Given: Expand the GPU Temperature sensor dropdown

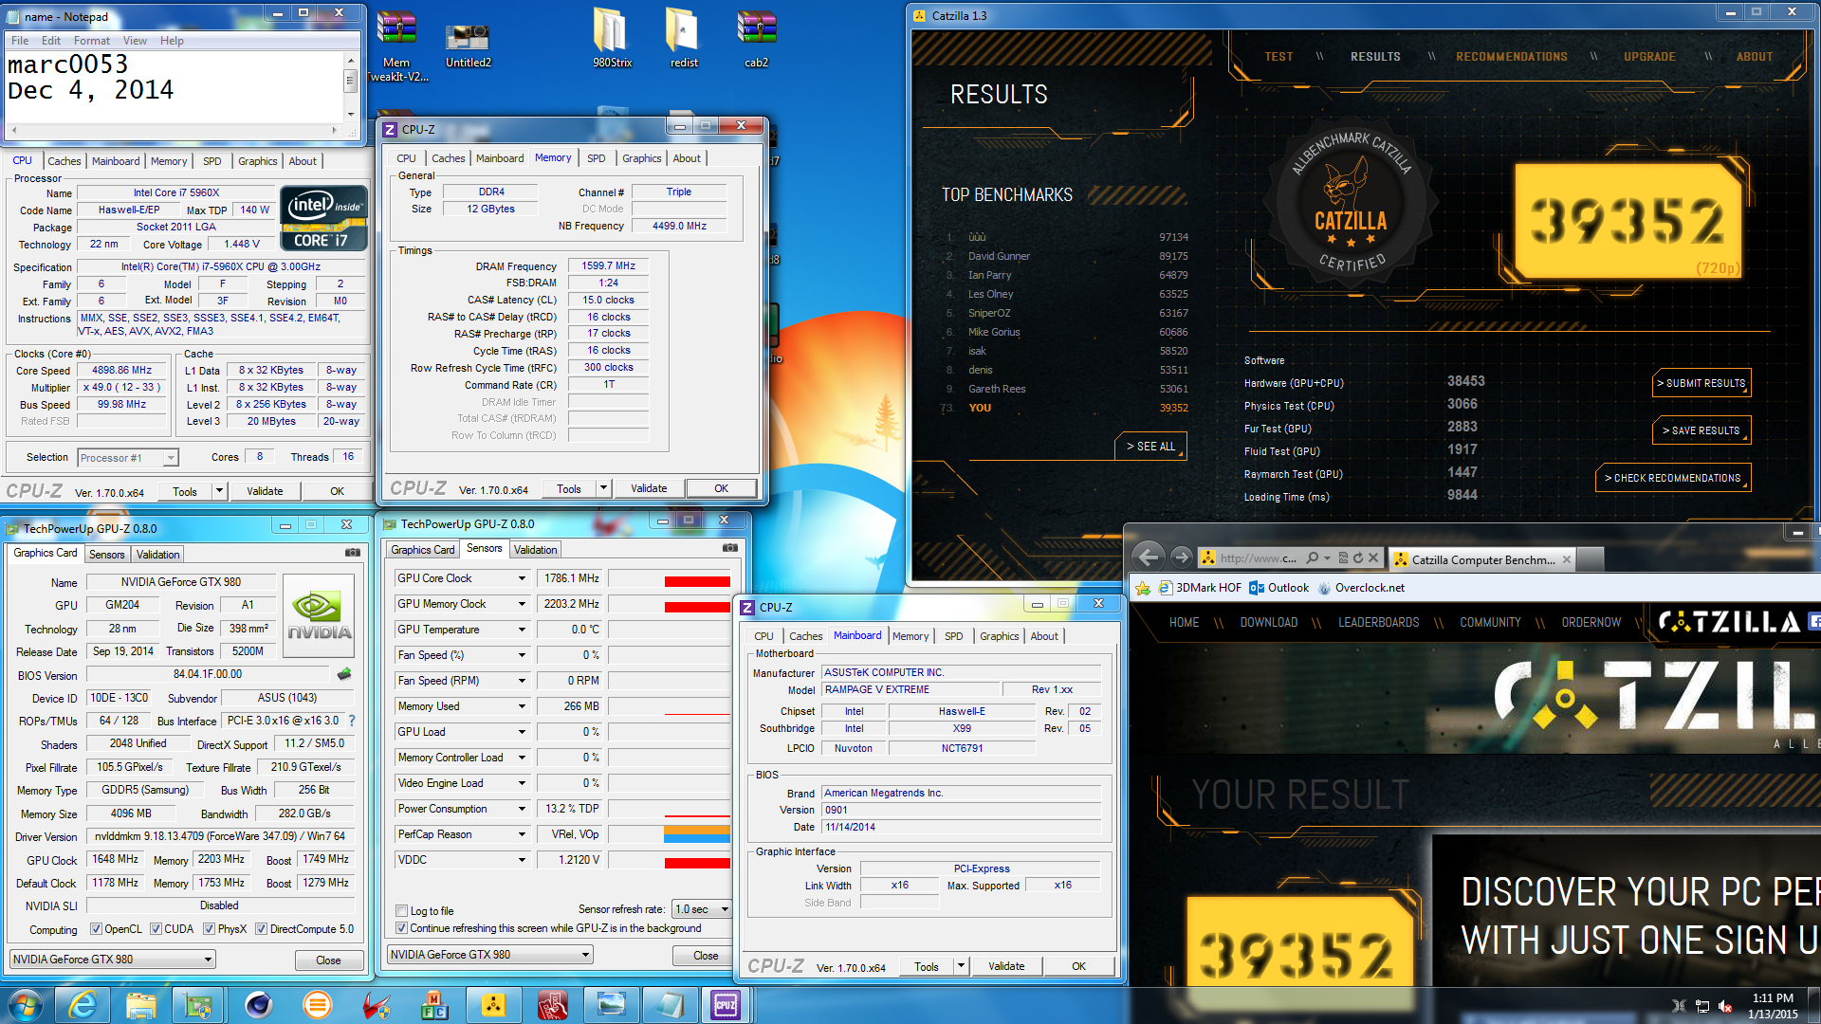Looking at the screenshot, I should 521,630.
